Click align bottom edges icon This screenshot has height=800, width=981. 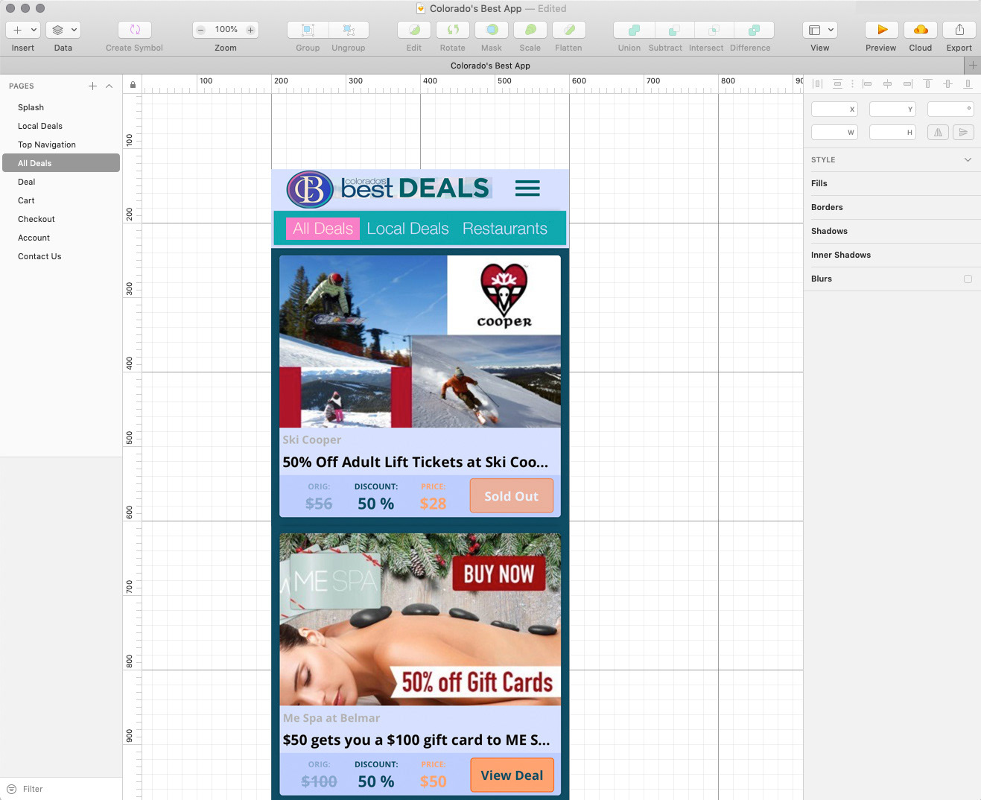(968, 84)
